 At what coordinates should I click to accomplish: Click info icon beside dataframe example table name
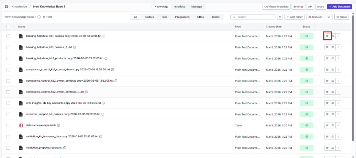pyautogui.click(x=58, y=125)
